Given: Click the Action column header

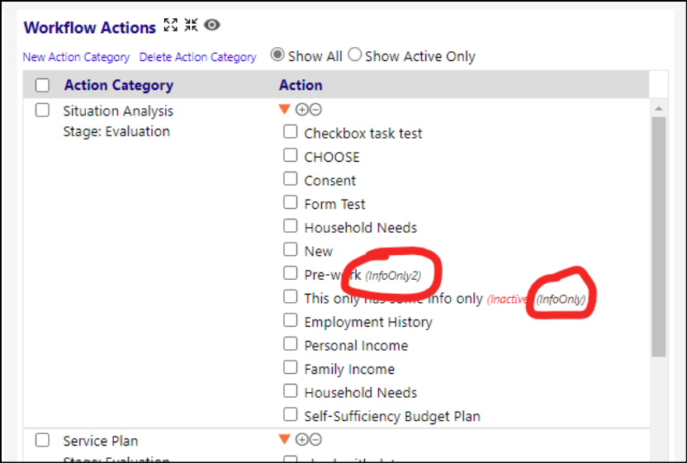Looking at the screenshot, I should pyautogui.click(x=301, y=84).
